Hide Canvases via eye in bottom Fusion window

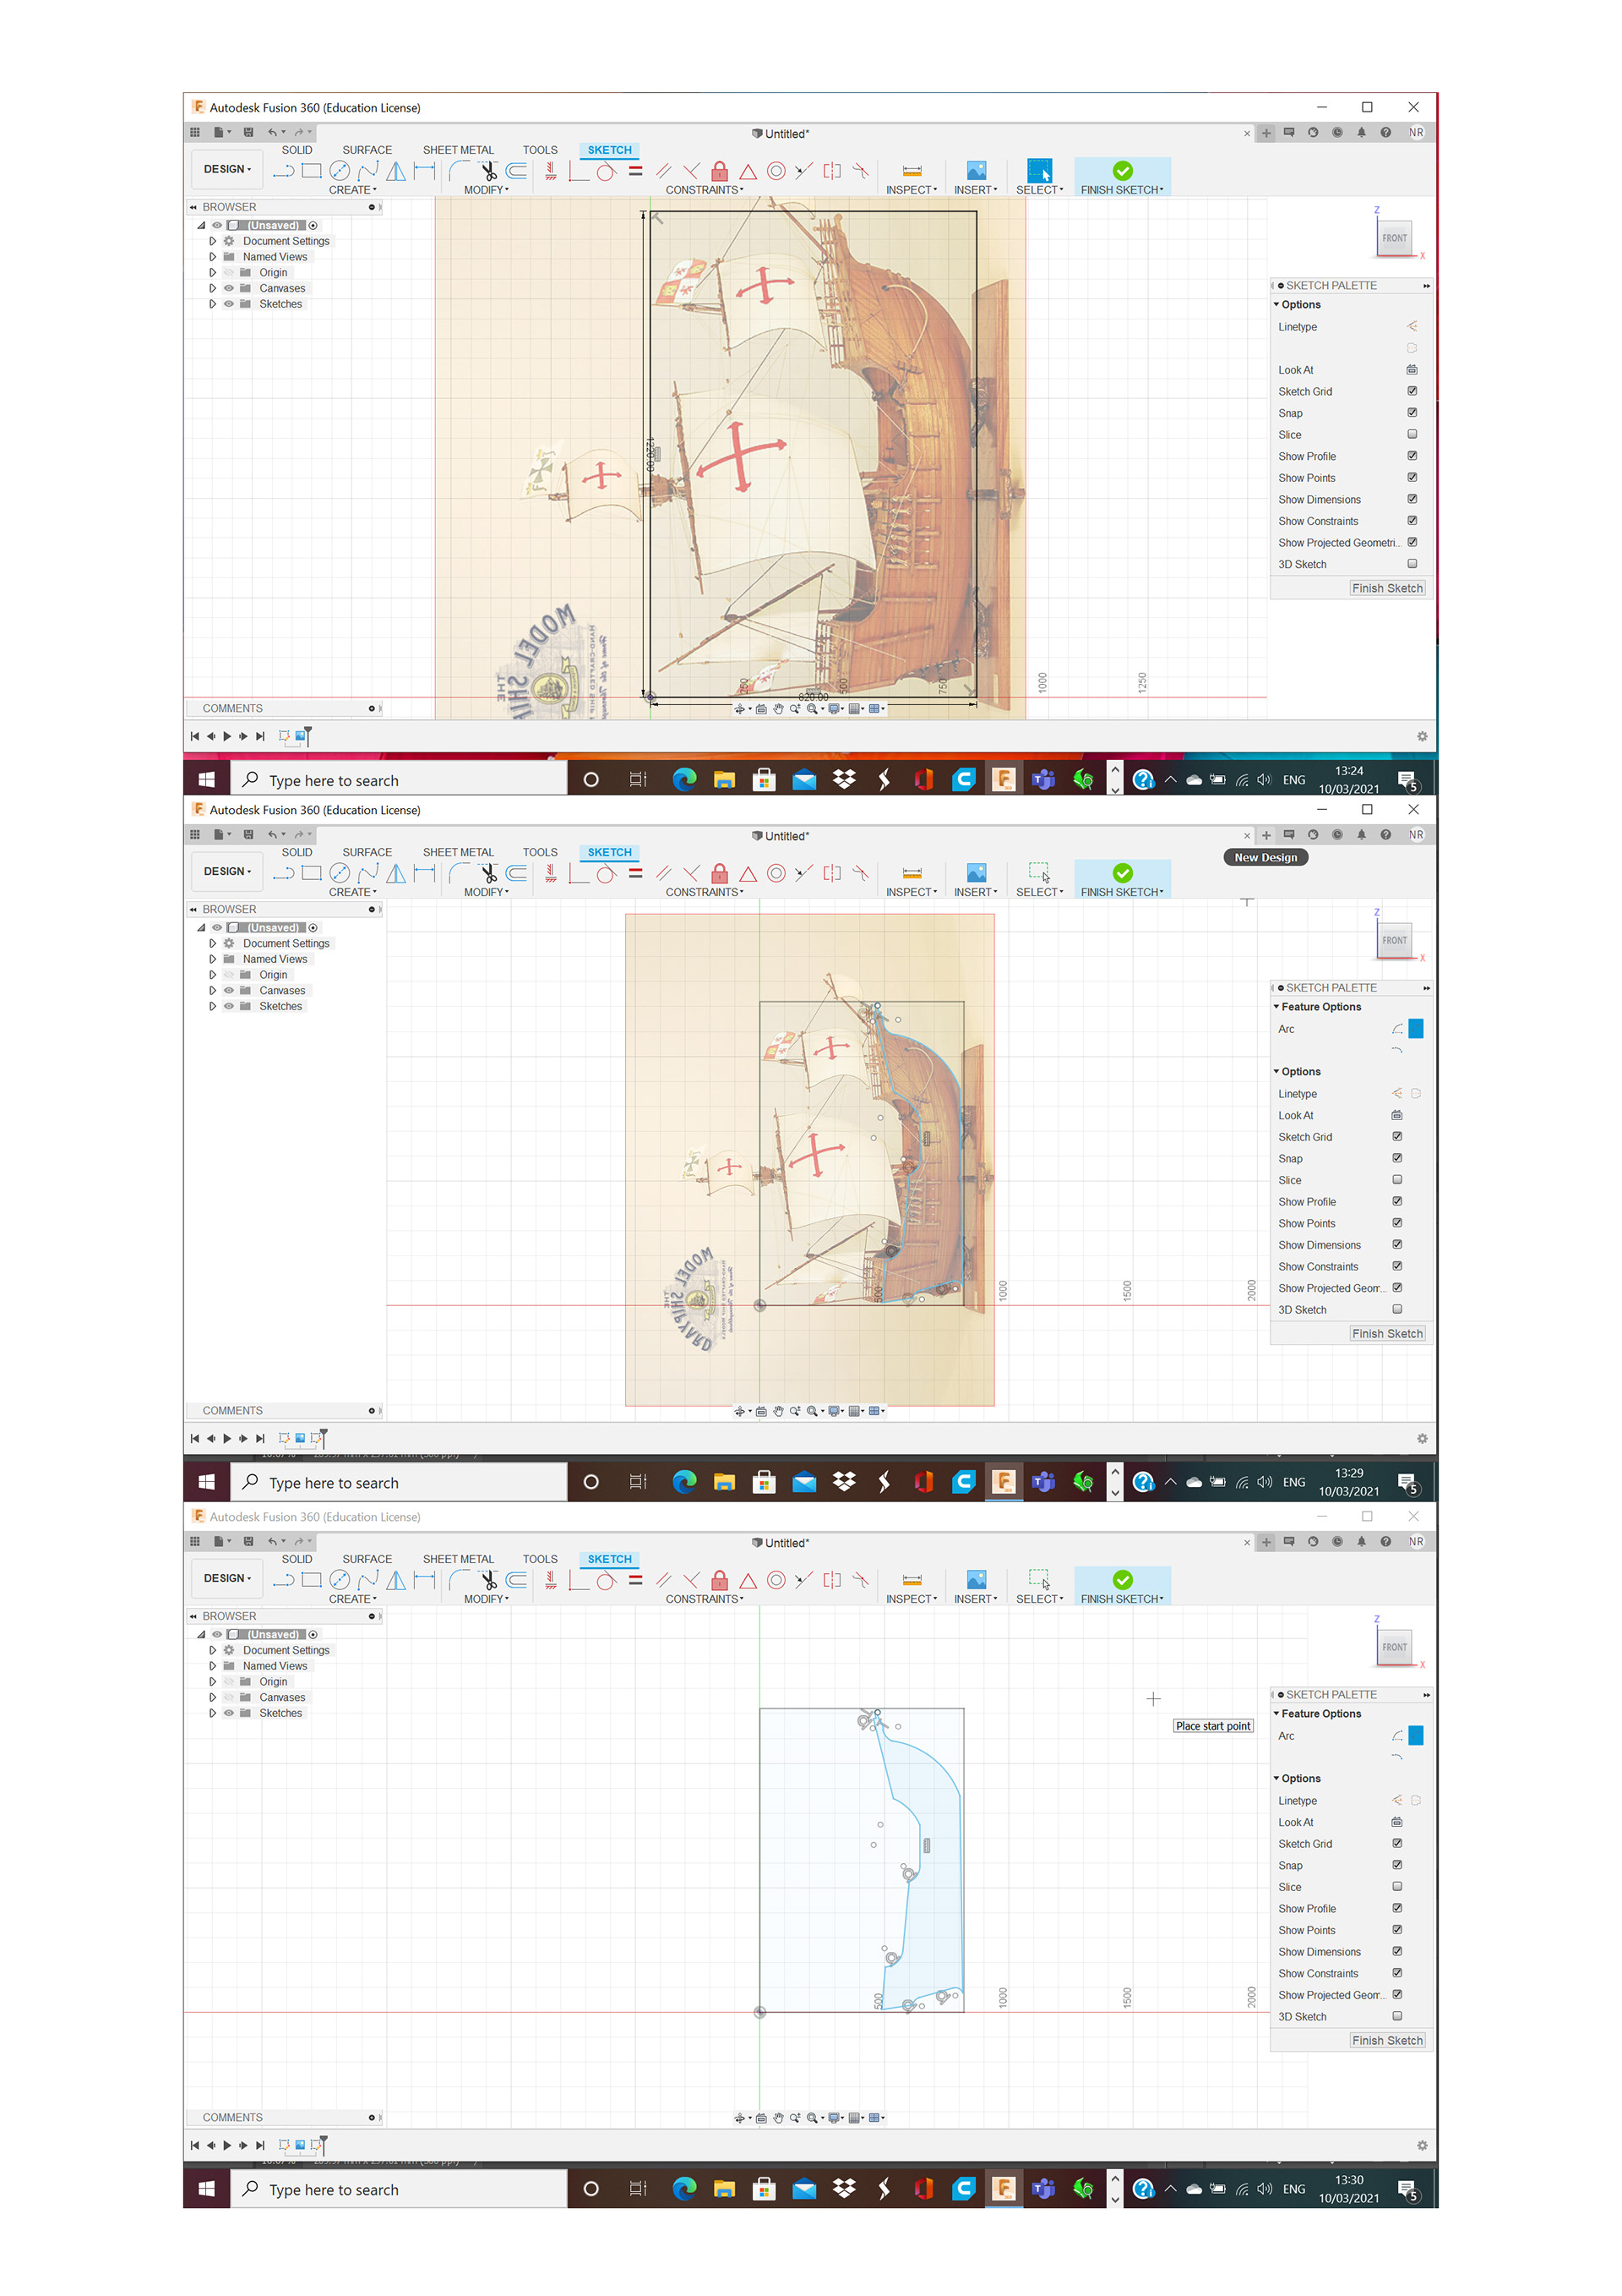229,1698
